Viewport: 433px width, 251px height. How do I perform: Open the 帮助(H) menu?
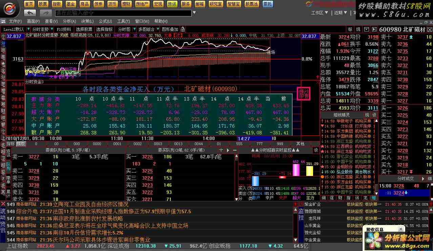[x=161, y=21]
